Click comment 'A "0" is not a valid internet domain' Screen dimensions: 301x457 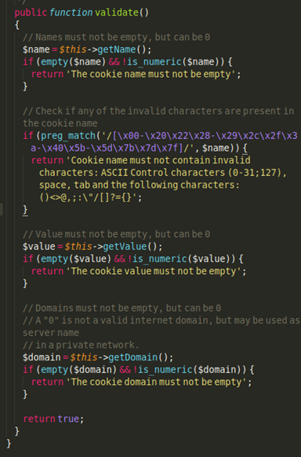coord(124,320)
